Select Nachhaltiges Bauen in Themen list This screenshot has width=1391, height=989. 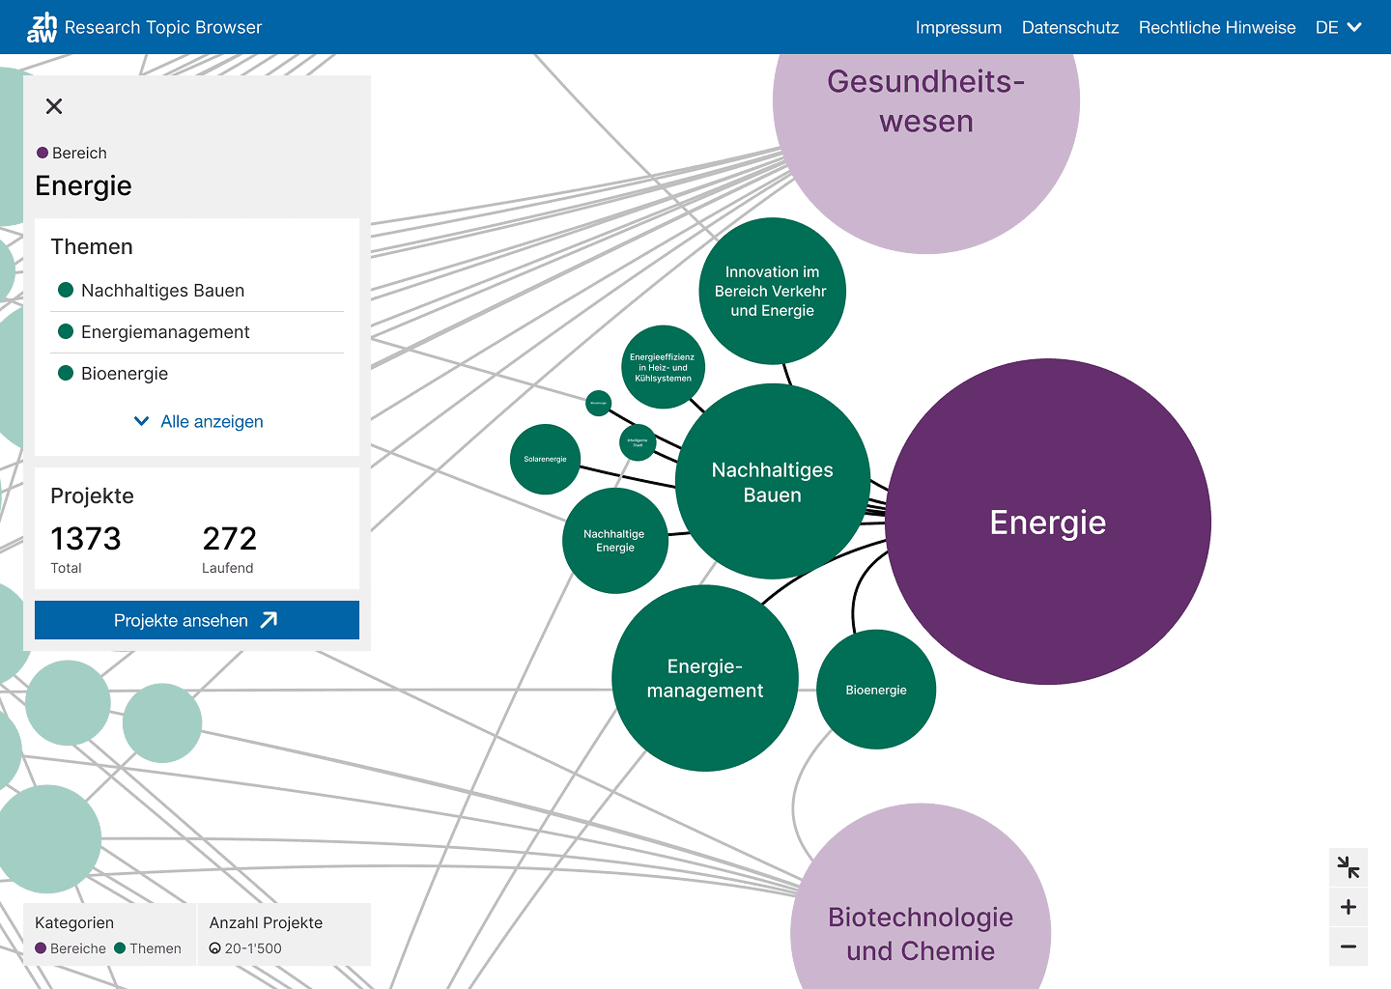point(162,291)
